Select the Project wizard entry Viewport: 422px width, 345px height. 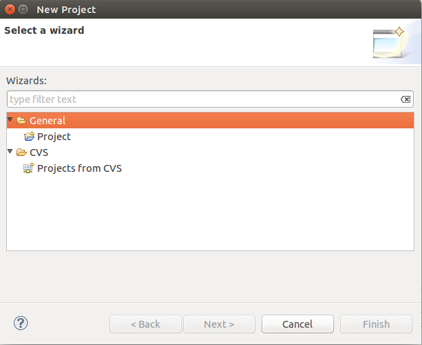click(x=54, y=137)
